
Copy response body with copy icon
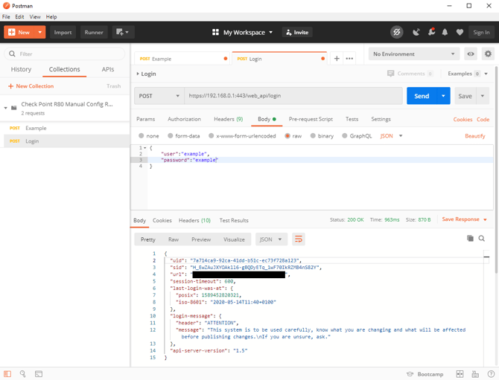coord(470,239)
